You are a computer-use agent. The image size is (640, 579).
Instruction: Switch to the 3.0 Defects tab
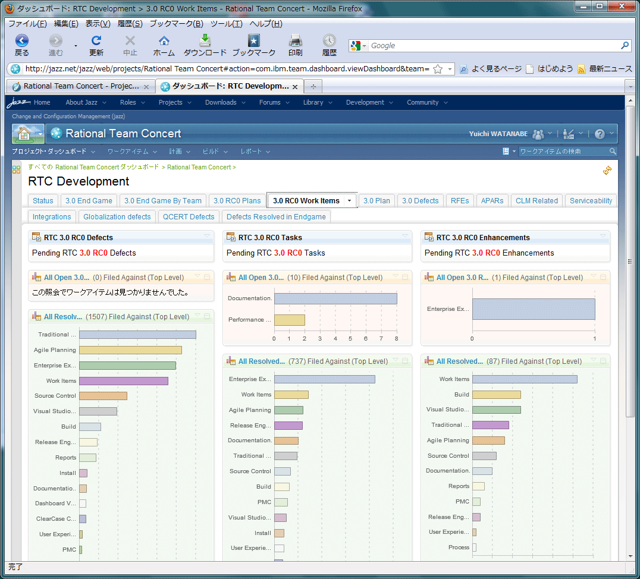click(420, 201)
